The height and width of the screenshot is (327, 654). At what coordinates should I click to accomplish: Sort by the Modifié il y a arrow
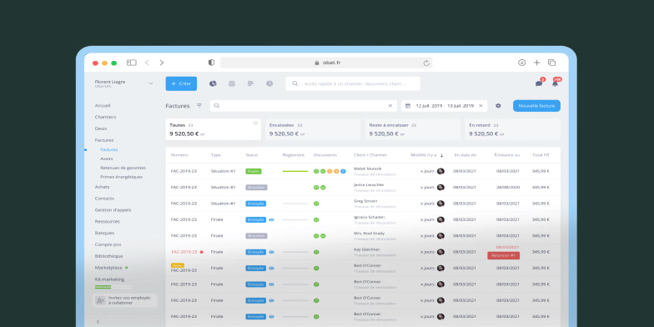click(x=442, y=155)
